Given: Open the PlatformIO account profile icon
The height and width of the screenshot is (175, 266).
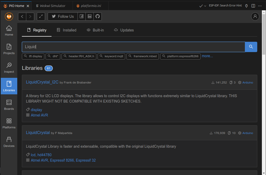Looking at the screenshot, I should click(255, 16).
